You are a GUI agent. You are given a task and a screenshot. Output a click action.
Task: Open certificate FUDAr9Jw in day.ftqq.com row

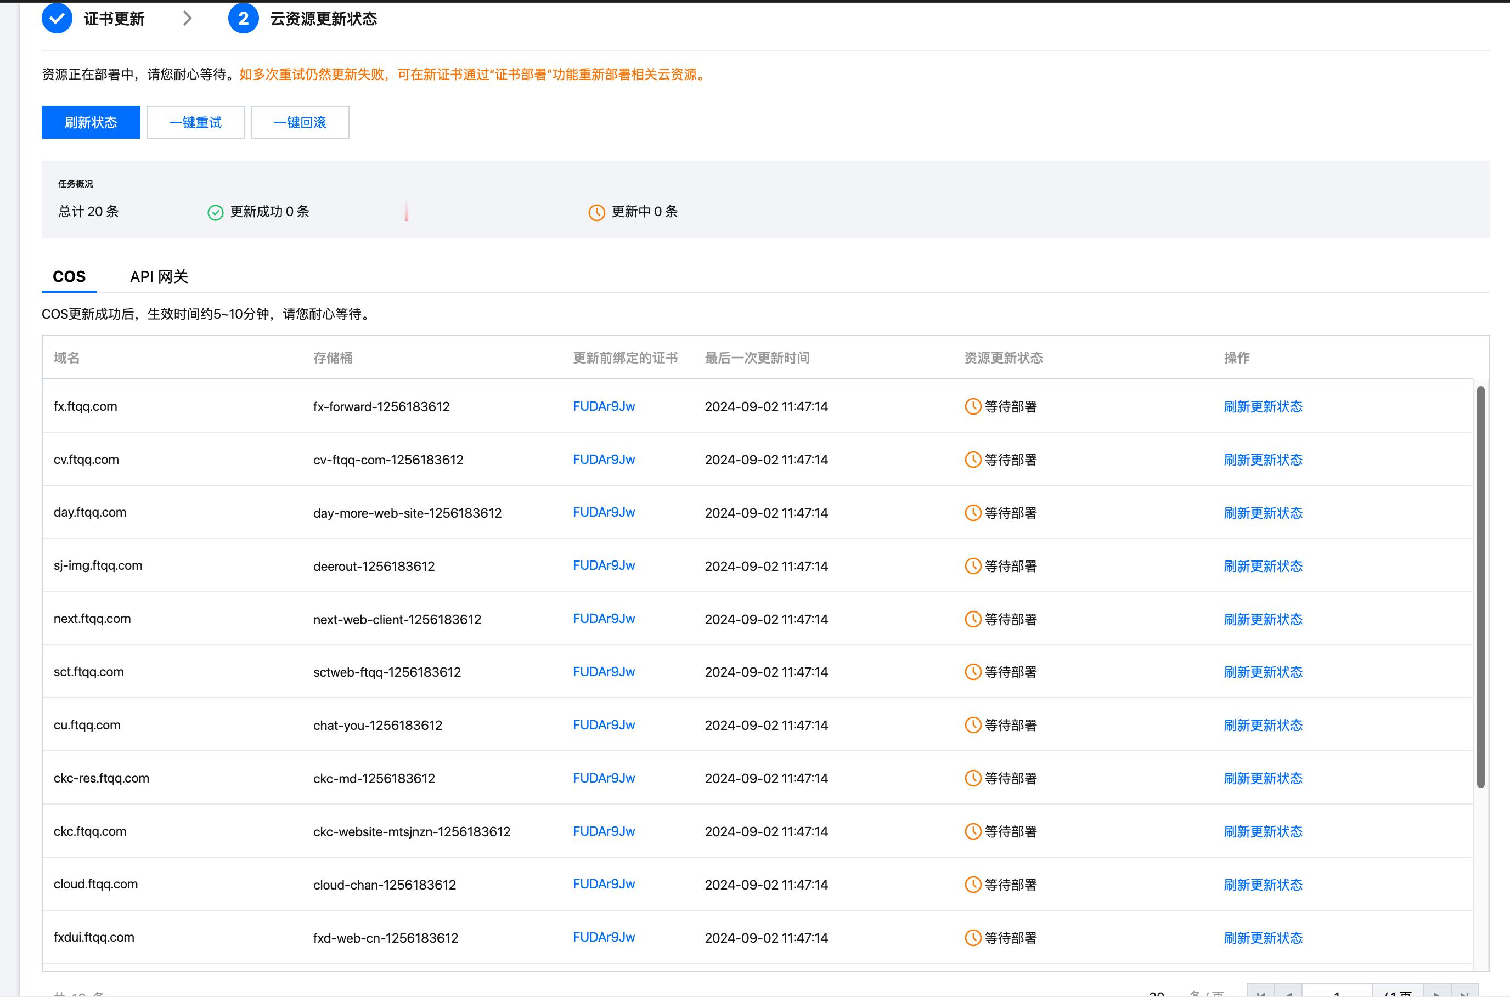click(604, 513)
